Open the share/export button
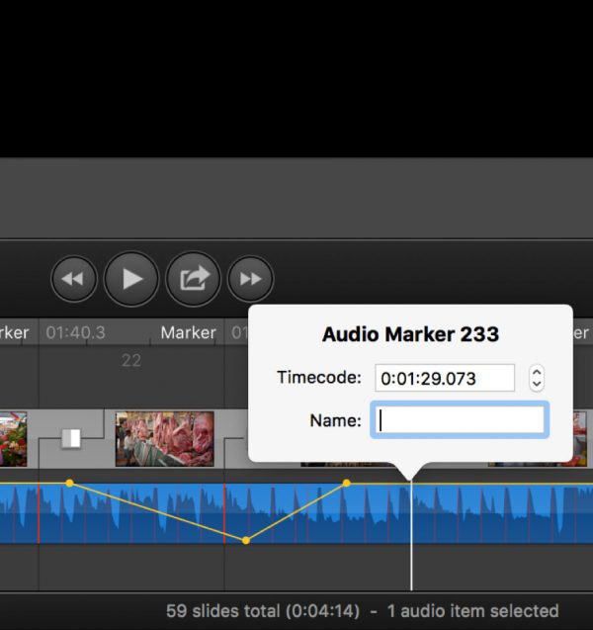Image resolution: width=593 pixels, height=630 pixels. click(193, 279)
